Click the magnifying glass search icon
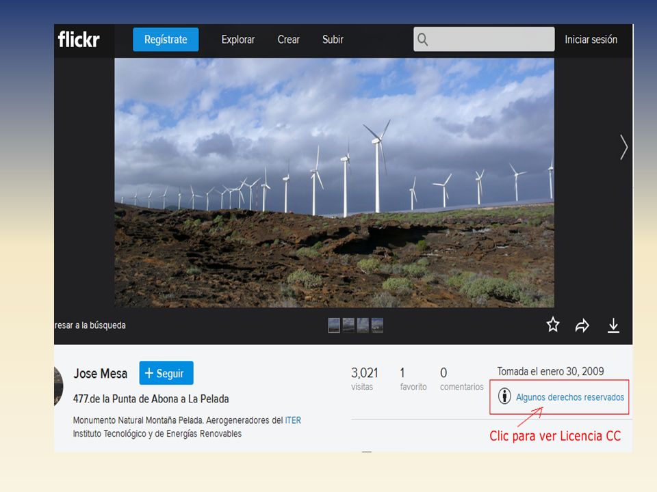 click(423, 40)
